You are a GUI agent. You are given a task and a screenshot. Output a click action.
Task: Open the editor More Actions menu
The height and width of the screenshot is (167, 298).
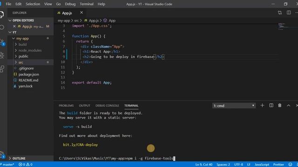(x=297, y=13)
